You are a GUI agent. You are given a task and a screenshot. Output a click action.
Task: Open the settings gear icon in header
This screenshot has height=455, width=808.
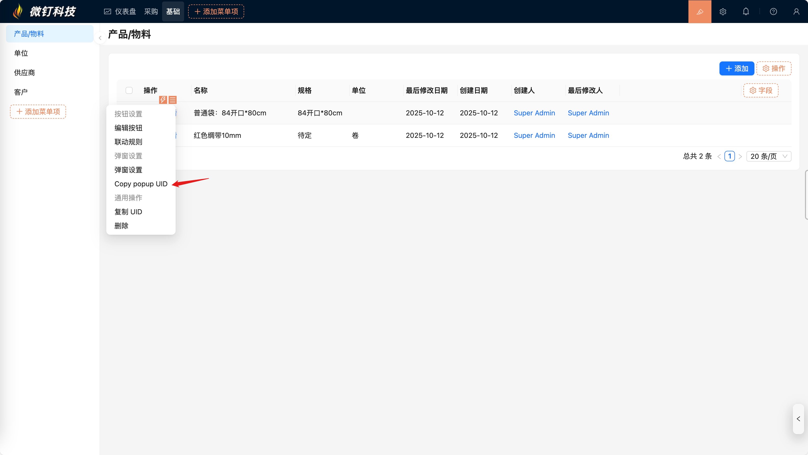click(723, 11)
